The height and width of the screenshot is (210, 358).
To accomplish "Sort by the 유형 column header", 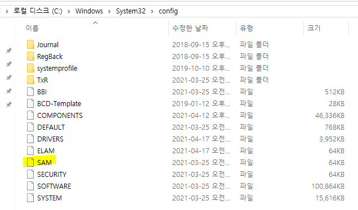I will [x=247, y=28].
